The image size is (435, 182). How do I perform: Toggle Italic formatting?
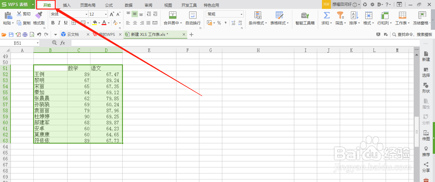click(x=59, y=23)
